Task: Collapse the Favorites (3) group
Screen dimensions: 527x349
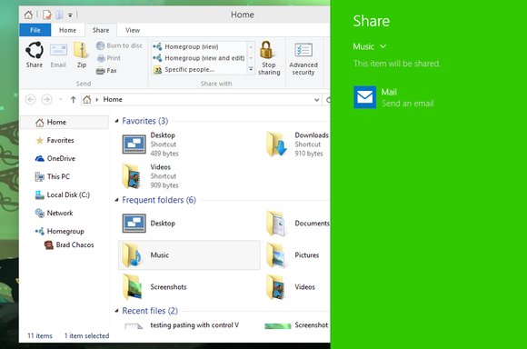Action: tap(116, 121)
